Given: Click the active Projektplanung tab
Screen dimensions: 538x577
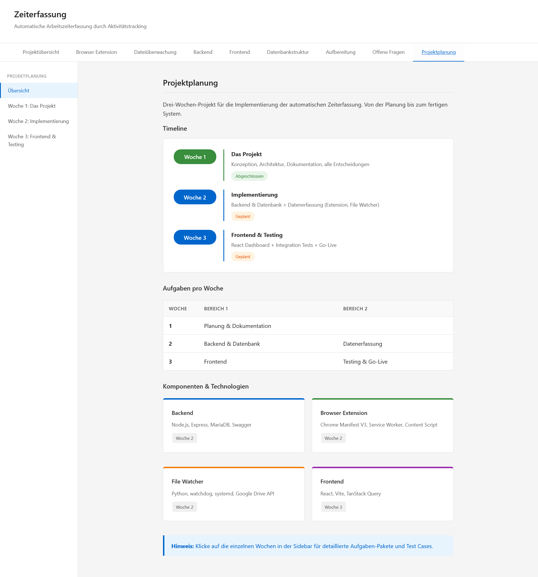Looking at the screenshot, I should coord(438,52).
